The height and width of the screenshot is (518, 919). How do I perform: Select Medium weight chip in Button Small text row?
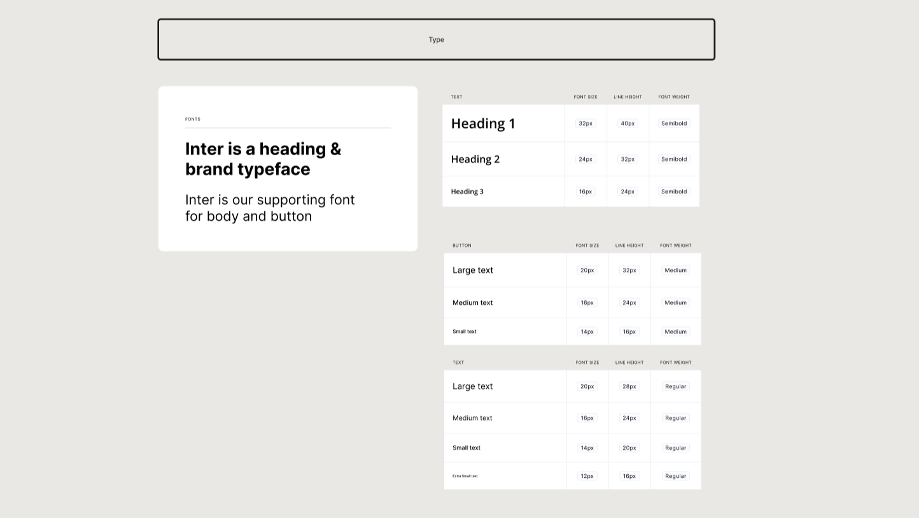point(675,332)
